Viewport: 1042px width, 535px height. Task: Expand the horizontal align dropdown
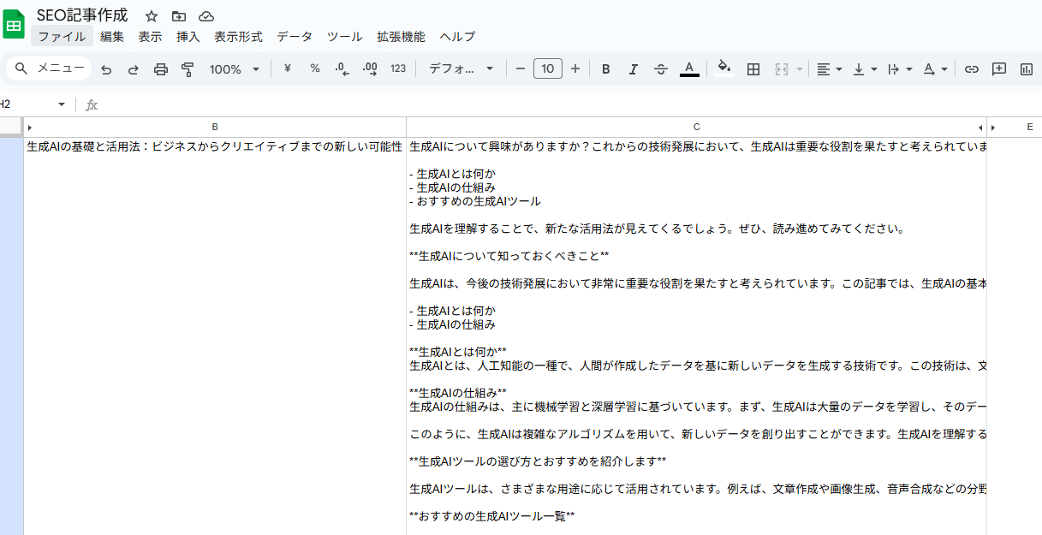pyautogui.click(x=829, y=69)
